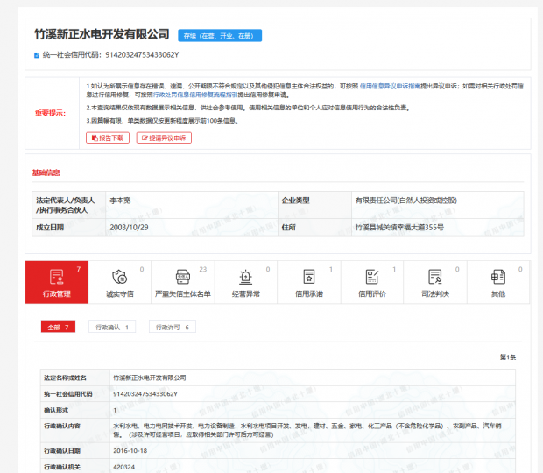Click address 竹溪县城关镇幸福大道355号
Viewport: 543px width, 473px height.
coord(399,228)
